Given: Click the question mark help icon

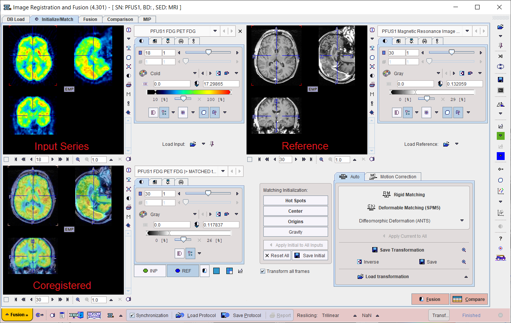Looking at the screenshot, I should (x=501, y=239).
